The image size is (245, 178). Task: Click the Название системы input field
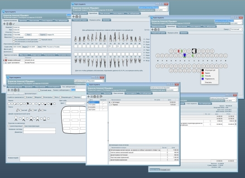[39, 129]
